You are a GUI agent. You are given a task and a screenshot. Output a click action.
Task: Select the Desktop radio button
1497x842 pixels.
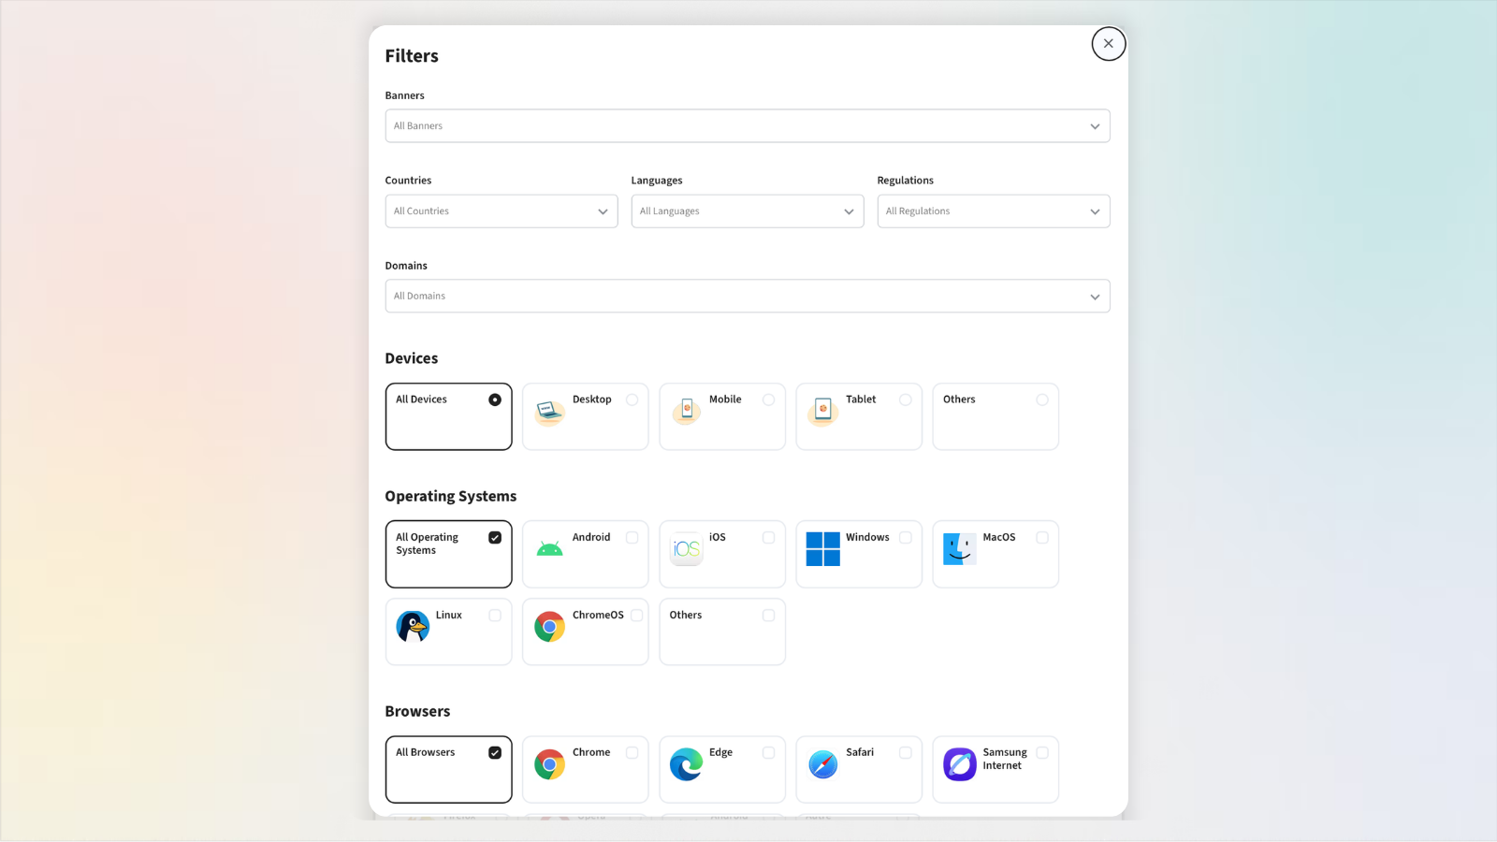click(632, 399)
